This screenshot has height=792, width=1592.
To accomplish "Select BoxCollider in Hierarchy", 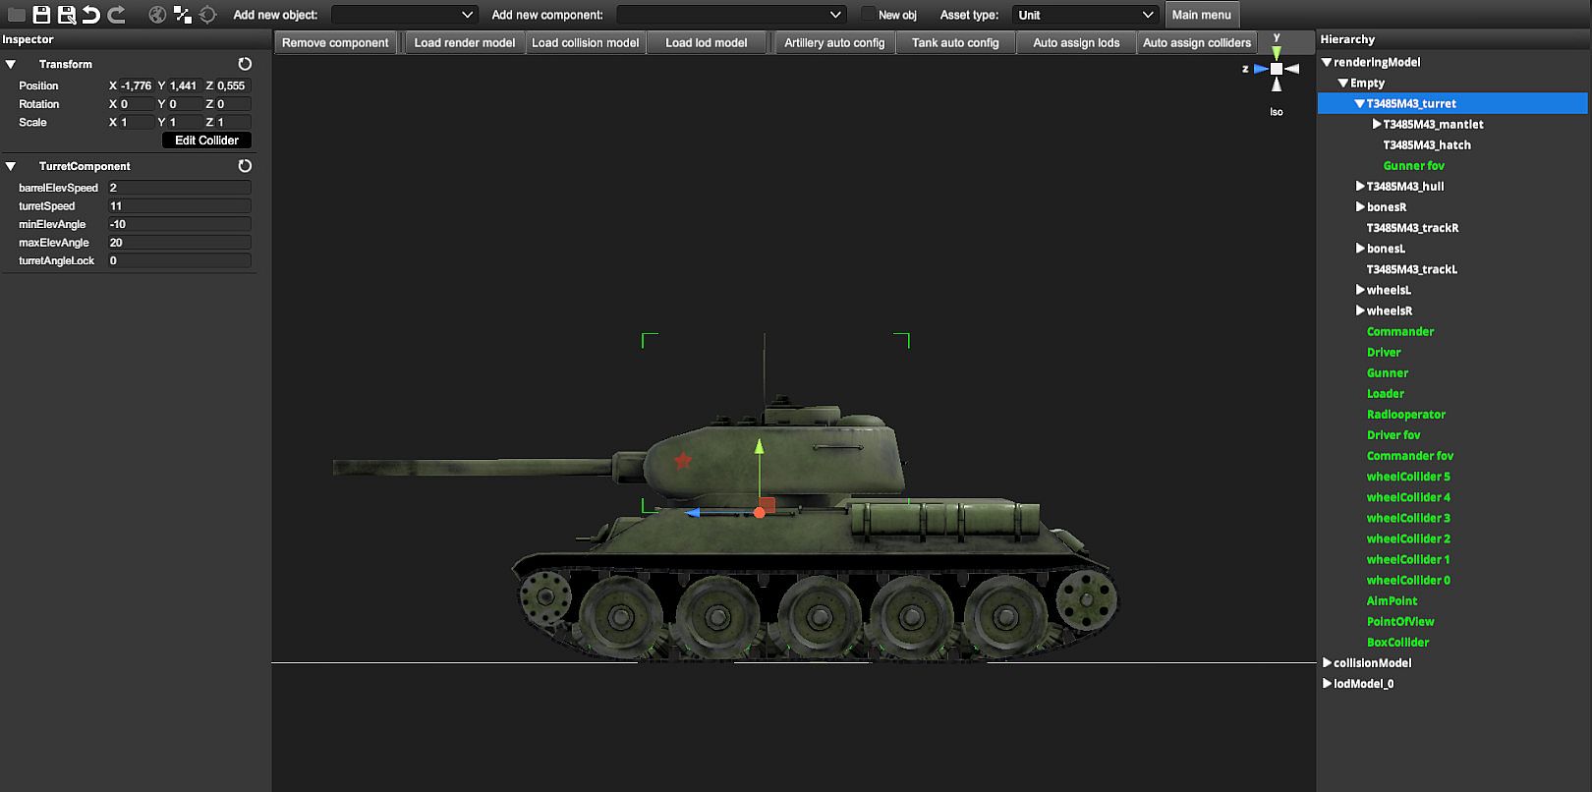I will (1397, 642).
